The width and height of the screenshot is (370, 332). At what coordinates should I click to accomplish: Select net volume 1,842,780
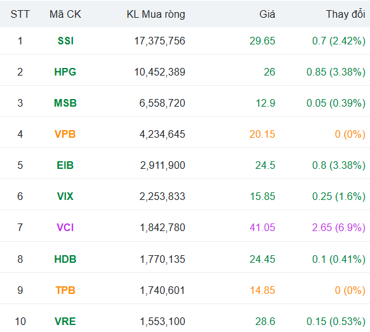pos(162,227)
